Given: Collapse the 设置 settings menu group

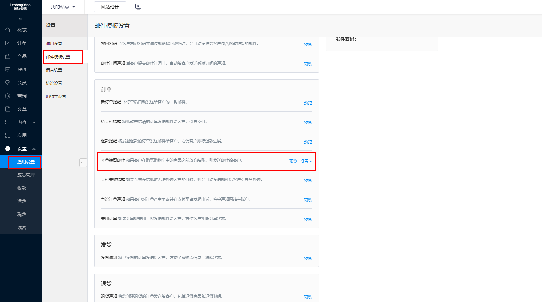Looking at the screenshot, I should point(34,149).
